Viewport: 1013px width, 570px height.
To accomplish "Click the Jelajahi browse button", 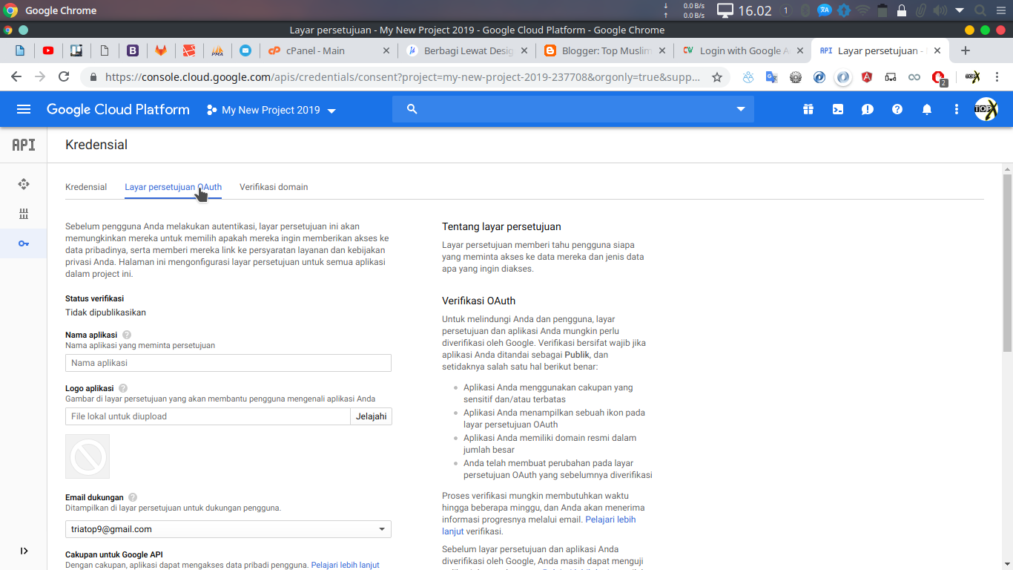I will pyautogui.click(x=371, y=416).
